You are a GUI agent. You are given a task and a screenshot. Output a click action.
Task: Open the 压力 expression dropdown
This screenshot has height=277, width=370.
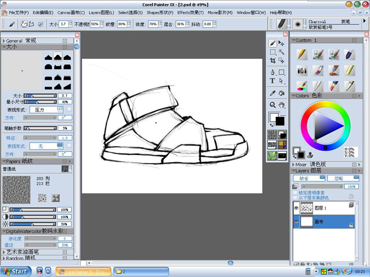click(x=47, y=109)
